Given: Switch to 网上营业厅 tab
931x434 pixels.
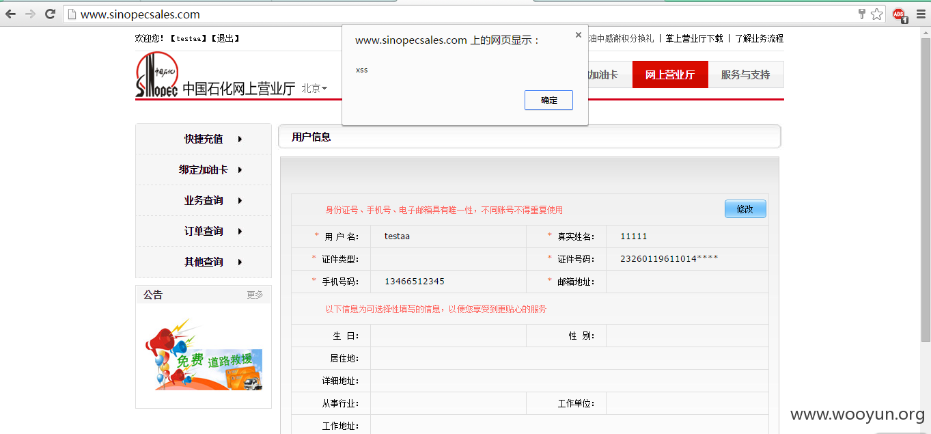Looking at the screenshot, I should tap(670, 74).
